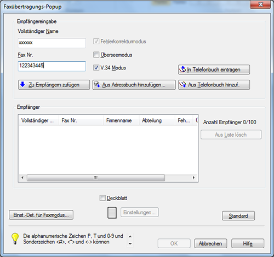The image size is (274, 257).
Task: Click the Vollständiger Name input field
Action: click(52, 43)
